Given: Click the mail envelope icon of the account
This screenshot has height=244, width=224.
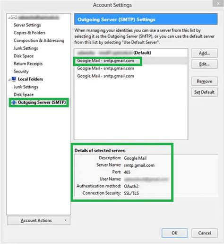Looking at the screenshot, I should point(14,17).
